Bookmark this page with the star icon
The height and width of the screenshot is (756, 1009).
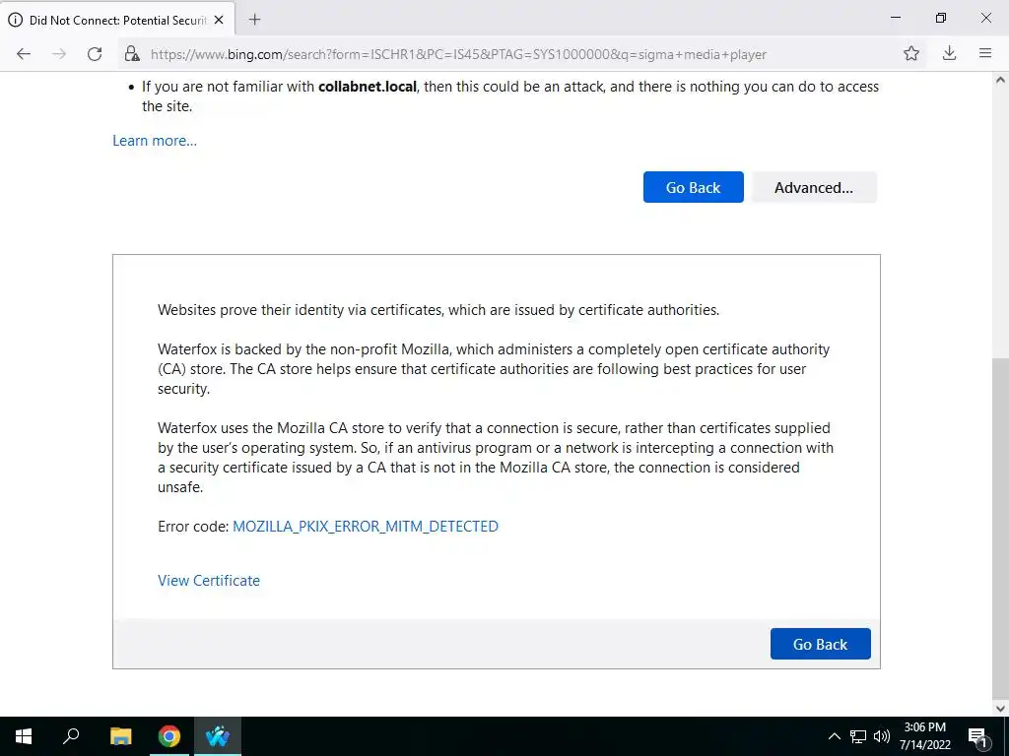pos(911,54)
